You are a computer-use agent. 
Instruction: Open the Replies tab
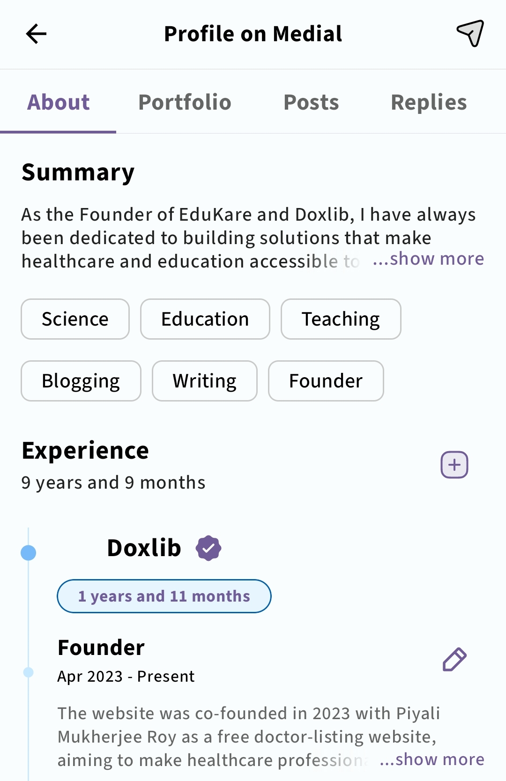pyautogui.click(x=429, y=102)
